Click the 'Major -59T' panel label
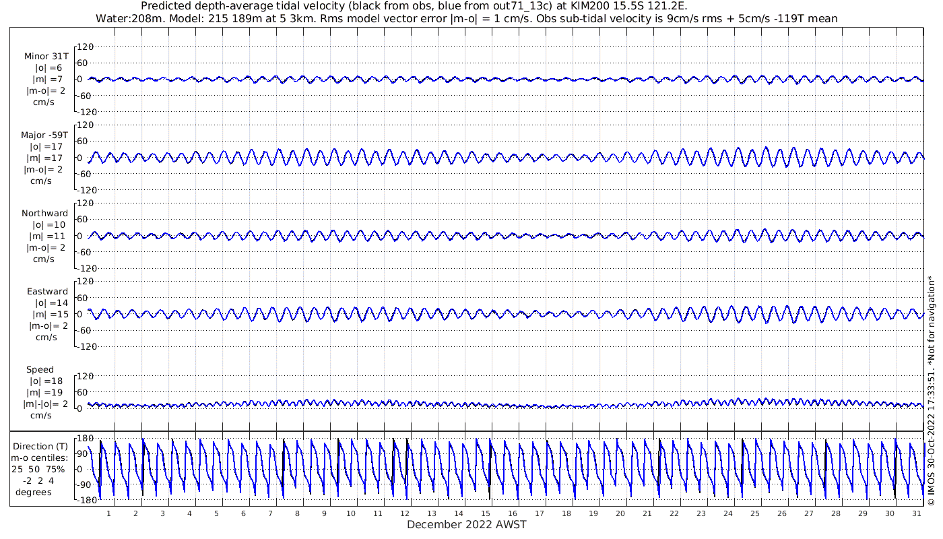 coord(44,135)
